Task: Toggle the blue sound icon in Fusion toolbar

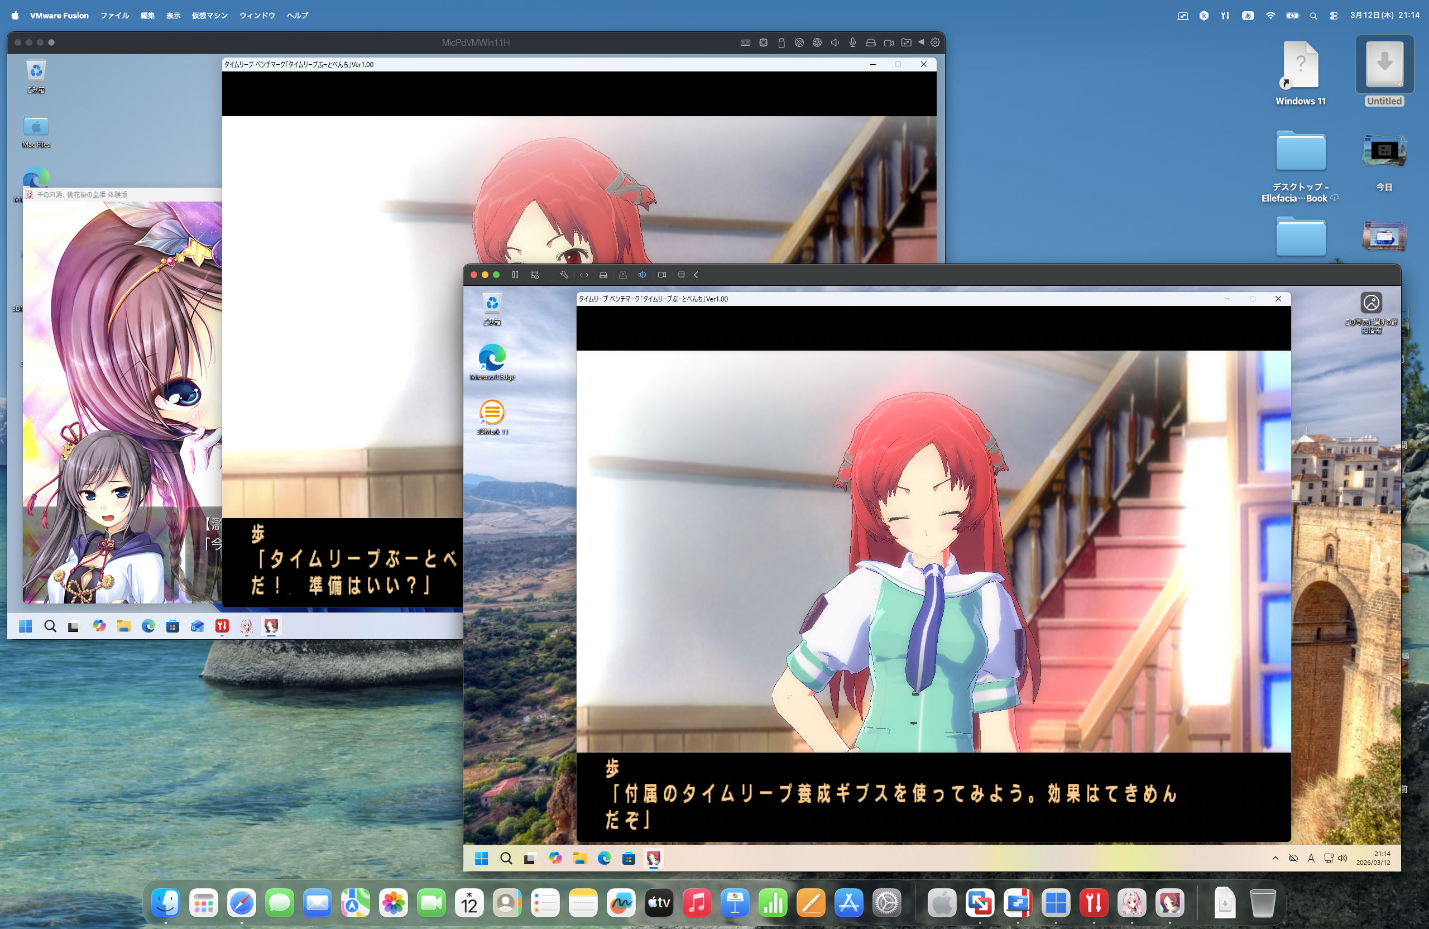Action: [x=642, y=275]
